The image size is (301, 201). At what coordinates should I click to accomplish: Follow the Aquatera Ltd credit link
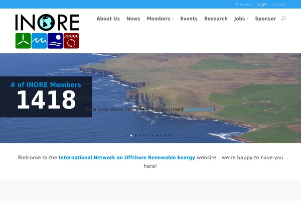click(x=199, y=109)
